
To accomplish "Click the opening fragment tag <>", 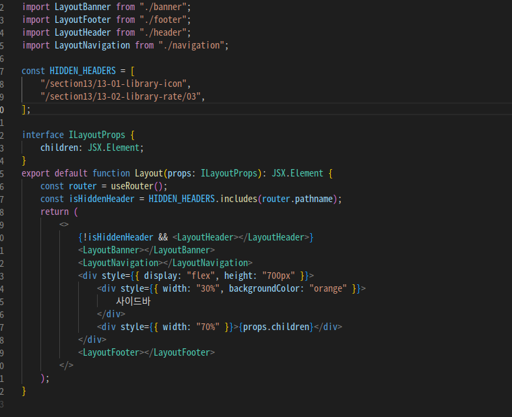I will [64, 224].
